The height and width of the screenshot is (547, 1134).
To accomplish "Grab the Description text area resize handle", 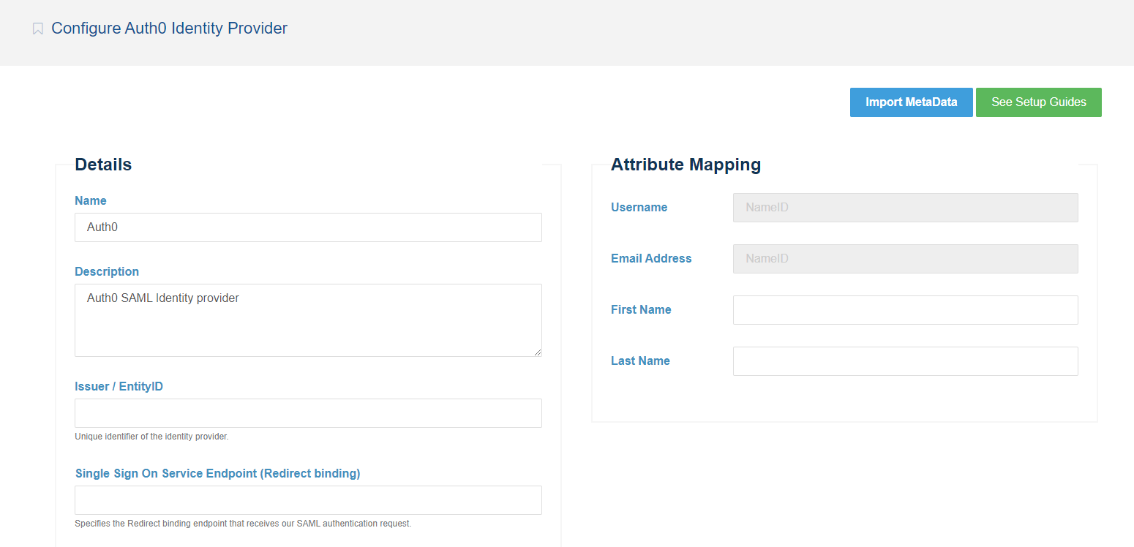I will click(538, 352).
